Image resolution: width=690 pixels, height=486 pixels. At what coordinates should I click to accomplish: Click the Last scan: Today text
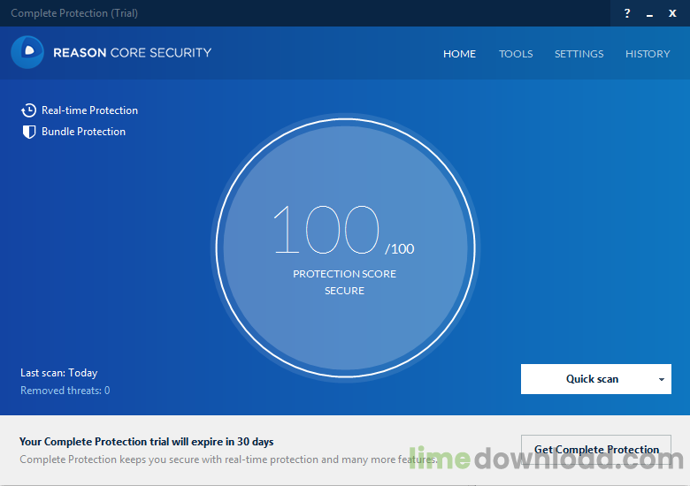pyautogui.click(x=58, y=373)
